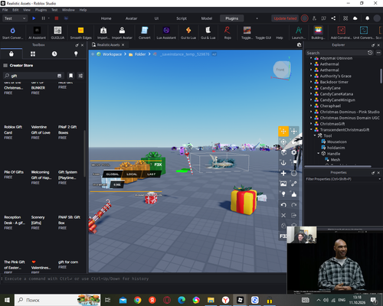The height and width of the screenshot is (306, 383).
Task: Click the Explorer search field
Action: click(x=336, y=53)
